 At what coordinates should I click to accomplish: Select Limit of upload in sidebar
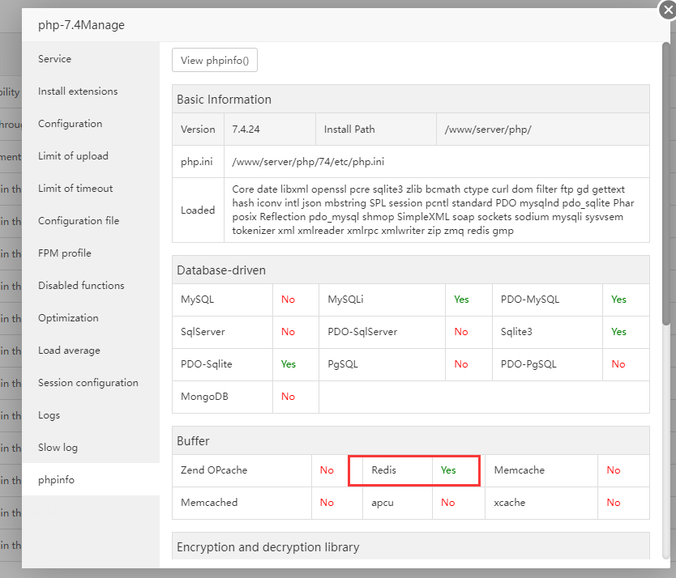[x=73, y=156]
